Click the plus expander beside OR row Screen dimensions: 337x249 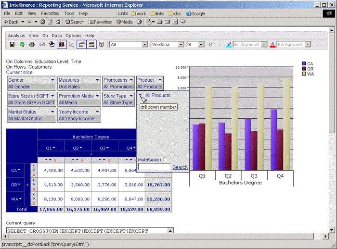coord(27,185)
